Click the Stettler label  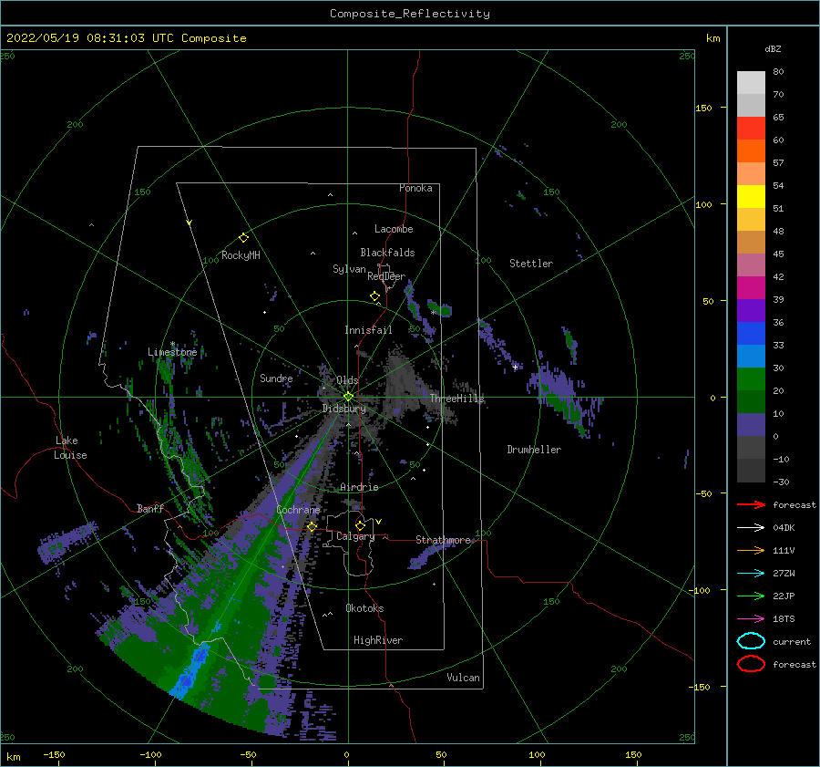pyautogui.click(x=531, y=264)
